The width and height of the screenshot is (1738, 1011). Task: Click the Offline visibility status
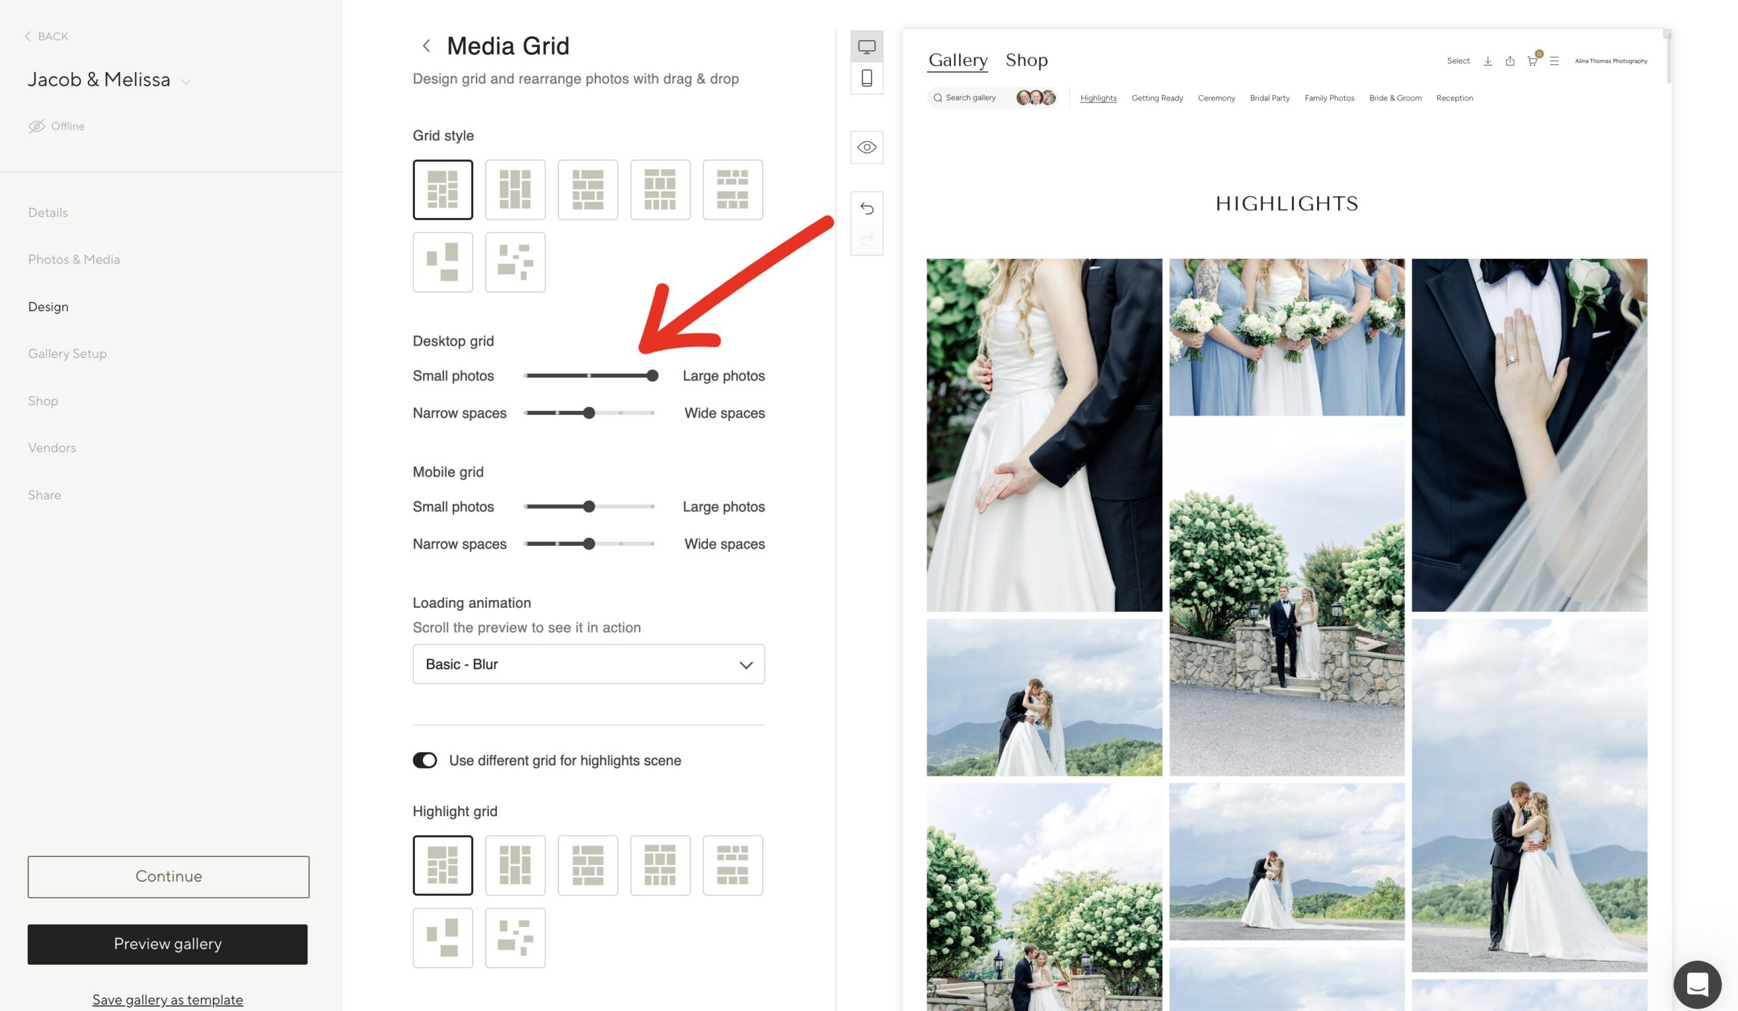click(56, 126)
